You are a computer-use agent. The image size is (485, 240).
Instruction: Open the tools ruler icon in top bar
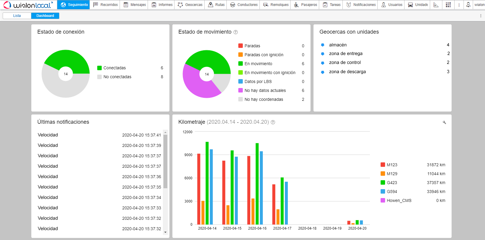point(436,5)
